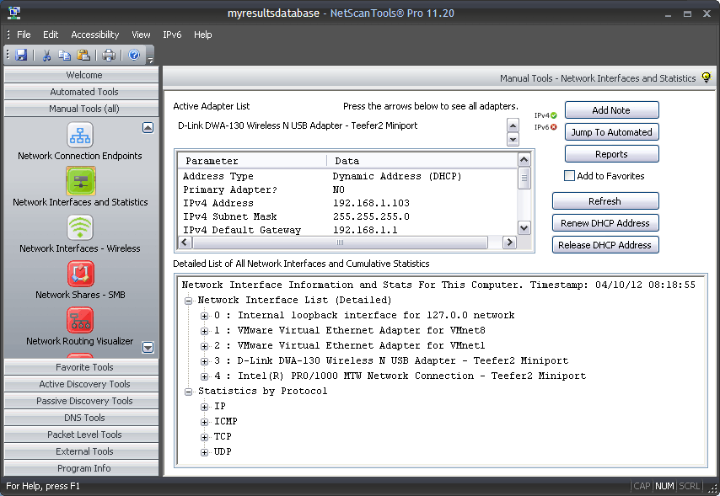Click parameter table vertical scrollbar thumb

[524, 178]
